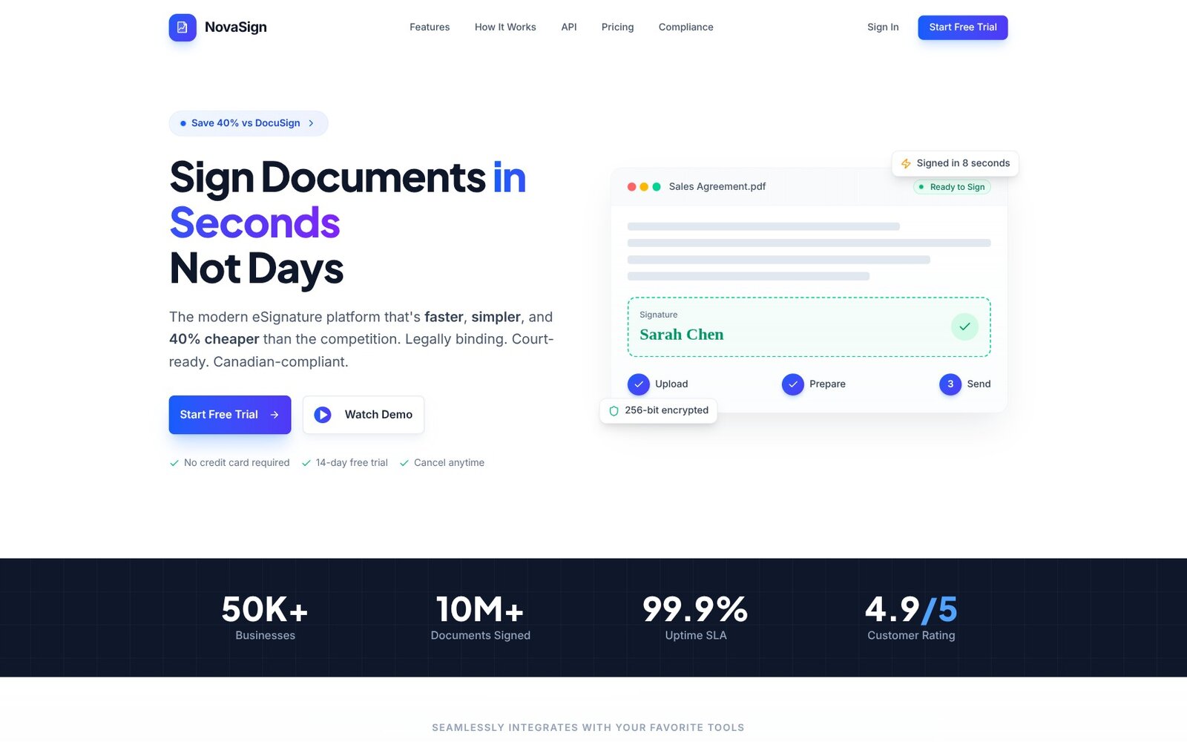Click the Signed in 8 seconds badge text
Screen dimensions: 1187x742
(963, 163)
